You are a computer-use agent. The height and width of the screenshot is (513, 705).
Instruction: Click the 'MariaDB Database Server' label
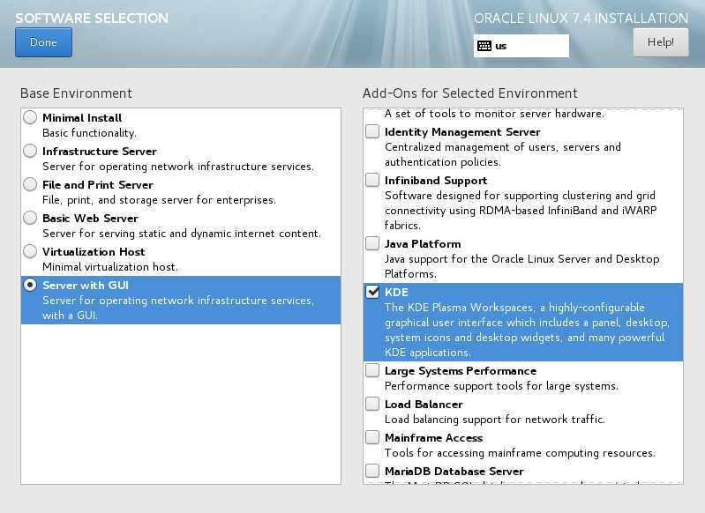click(454, 472)
